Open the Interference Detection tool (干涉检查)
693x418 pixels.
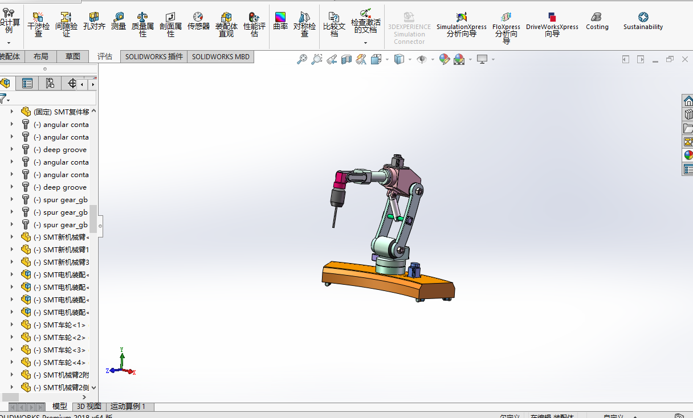38,24
